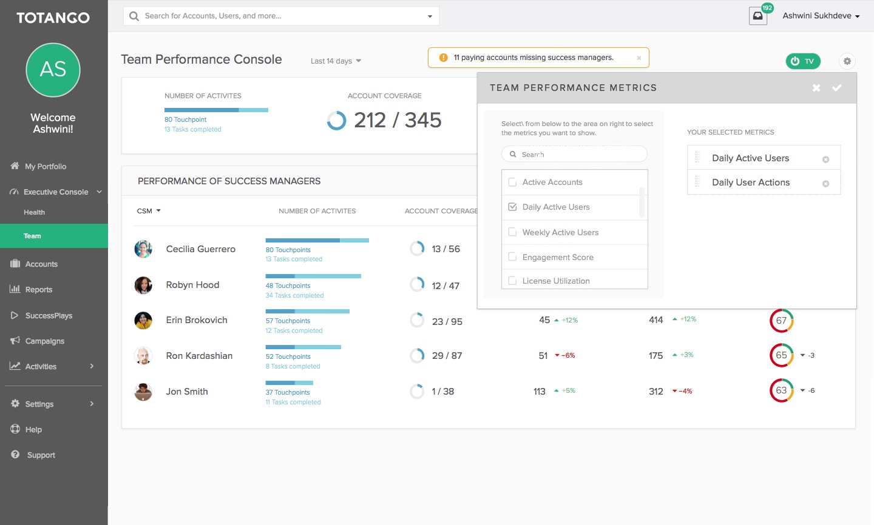Screen dimensions: 874x525
Task: Click the search magnifier icon in top bar
Action: click(x=134, y=16)
